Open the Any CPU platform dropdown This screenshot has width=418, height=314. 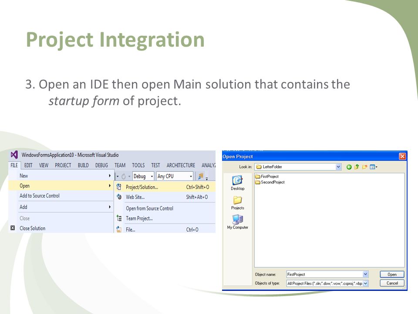pyautogui.click(x=175, y=176)
